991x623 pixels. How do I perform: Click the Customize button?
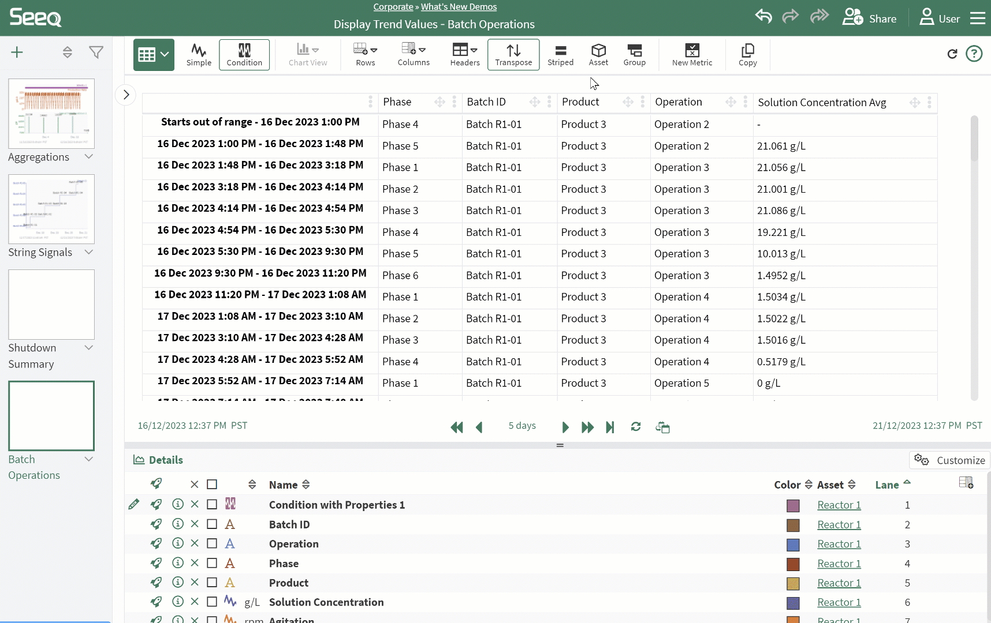coord(949,460)
